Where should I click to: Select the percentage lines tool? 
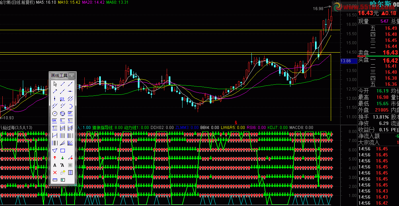[70, 121]
